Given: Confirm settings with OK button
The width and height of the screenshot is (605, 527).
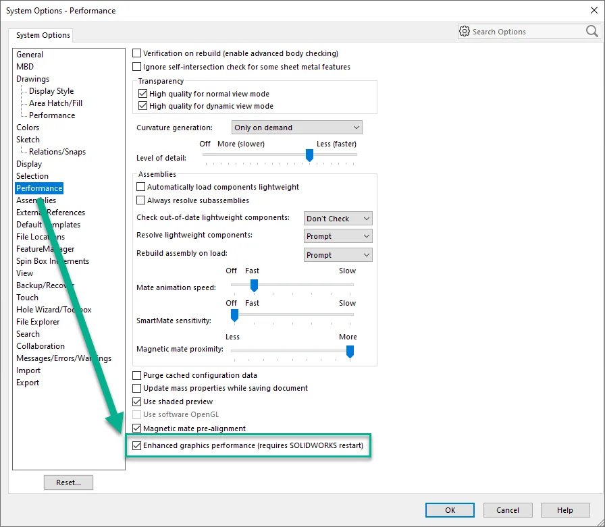Looking at the screenshot, I should tap(450, 510).
